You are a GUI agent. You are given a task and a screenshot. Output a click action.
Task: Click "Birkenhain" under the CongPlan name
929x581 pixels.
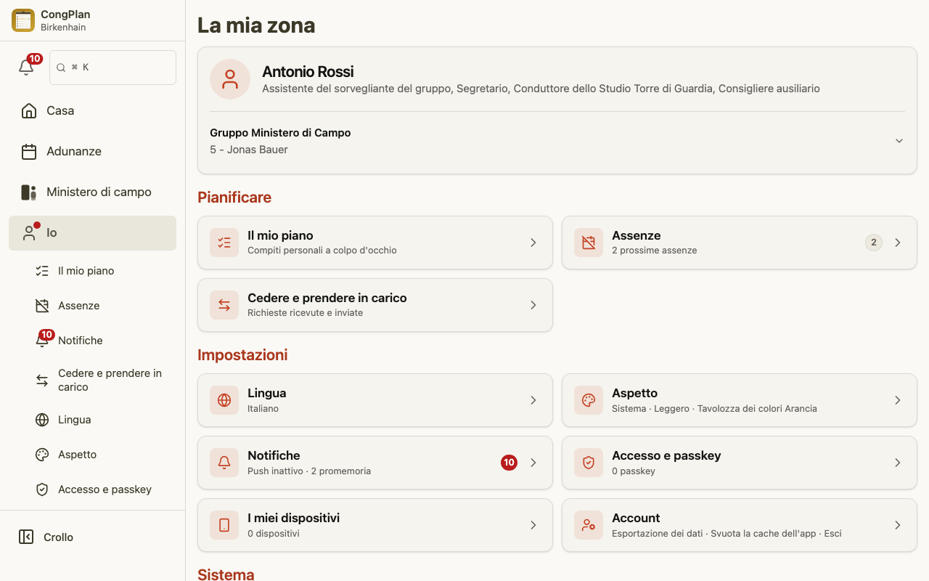point(63,28)
